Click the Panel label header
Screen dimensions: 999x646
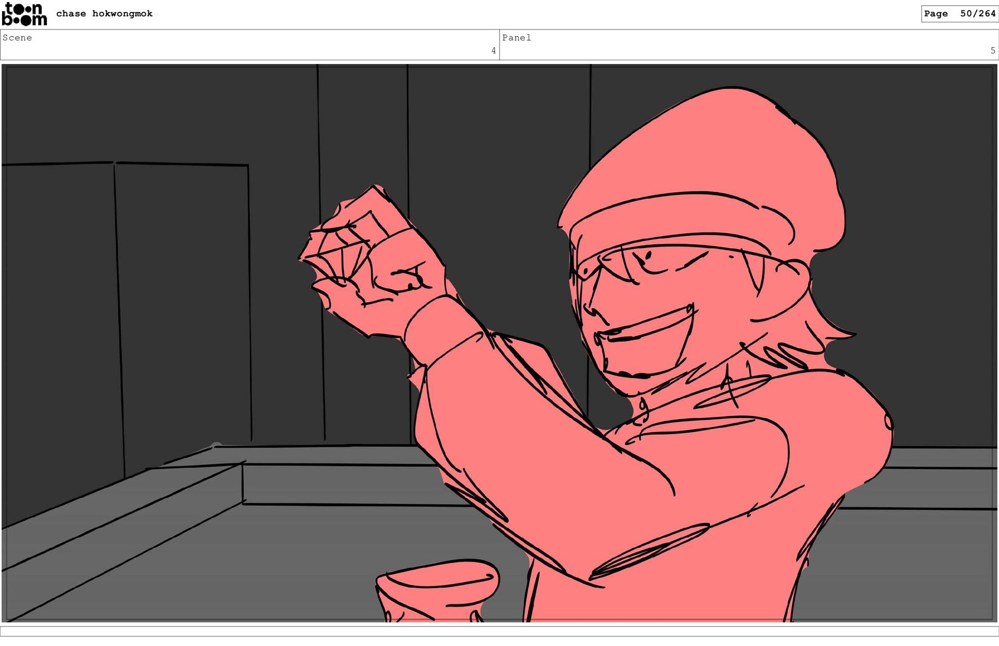tap(516, 37)
